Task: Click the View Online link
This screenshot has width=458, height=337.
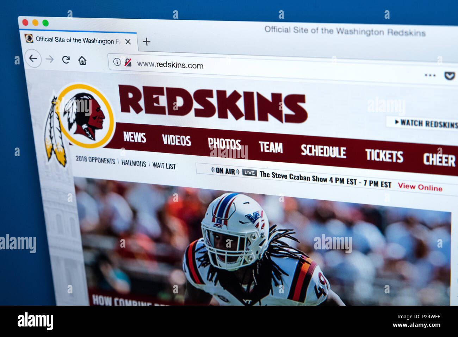Action: pos(420,187)
